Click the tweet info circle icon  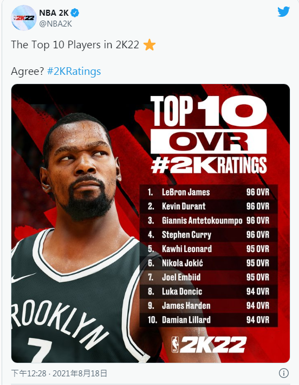pos(284,373)
